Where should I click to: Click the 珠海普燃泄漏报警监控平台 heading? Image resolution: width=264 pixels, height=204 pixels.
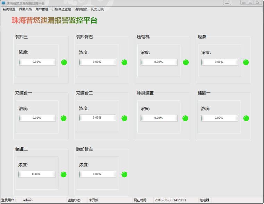click(54, 20)
